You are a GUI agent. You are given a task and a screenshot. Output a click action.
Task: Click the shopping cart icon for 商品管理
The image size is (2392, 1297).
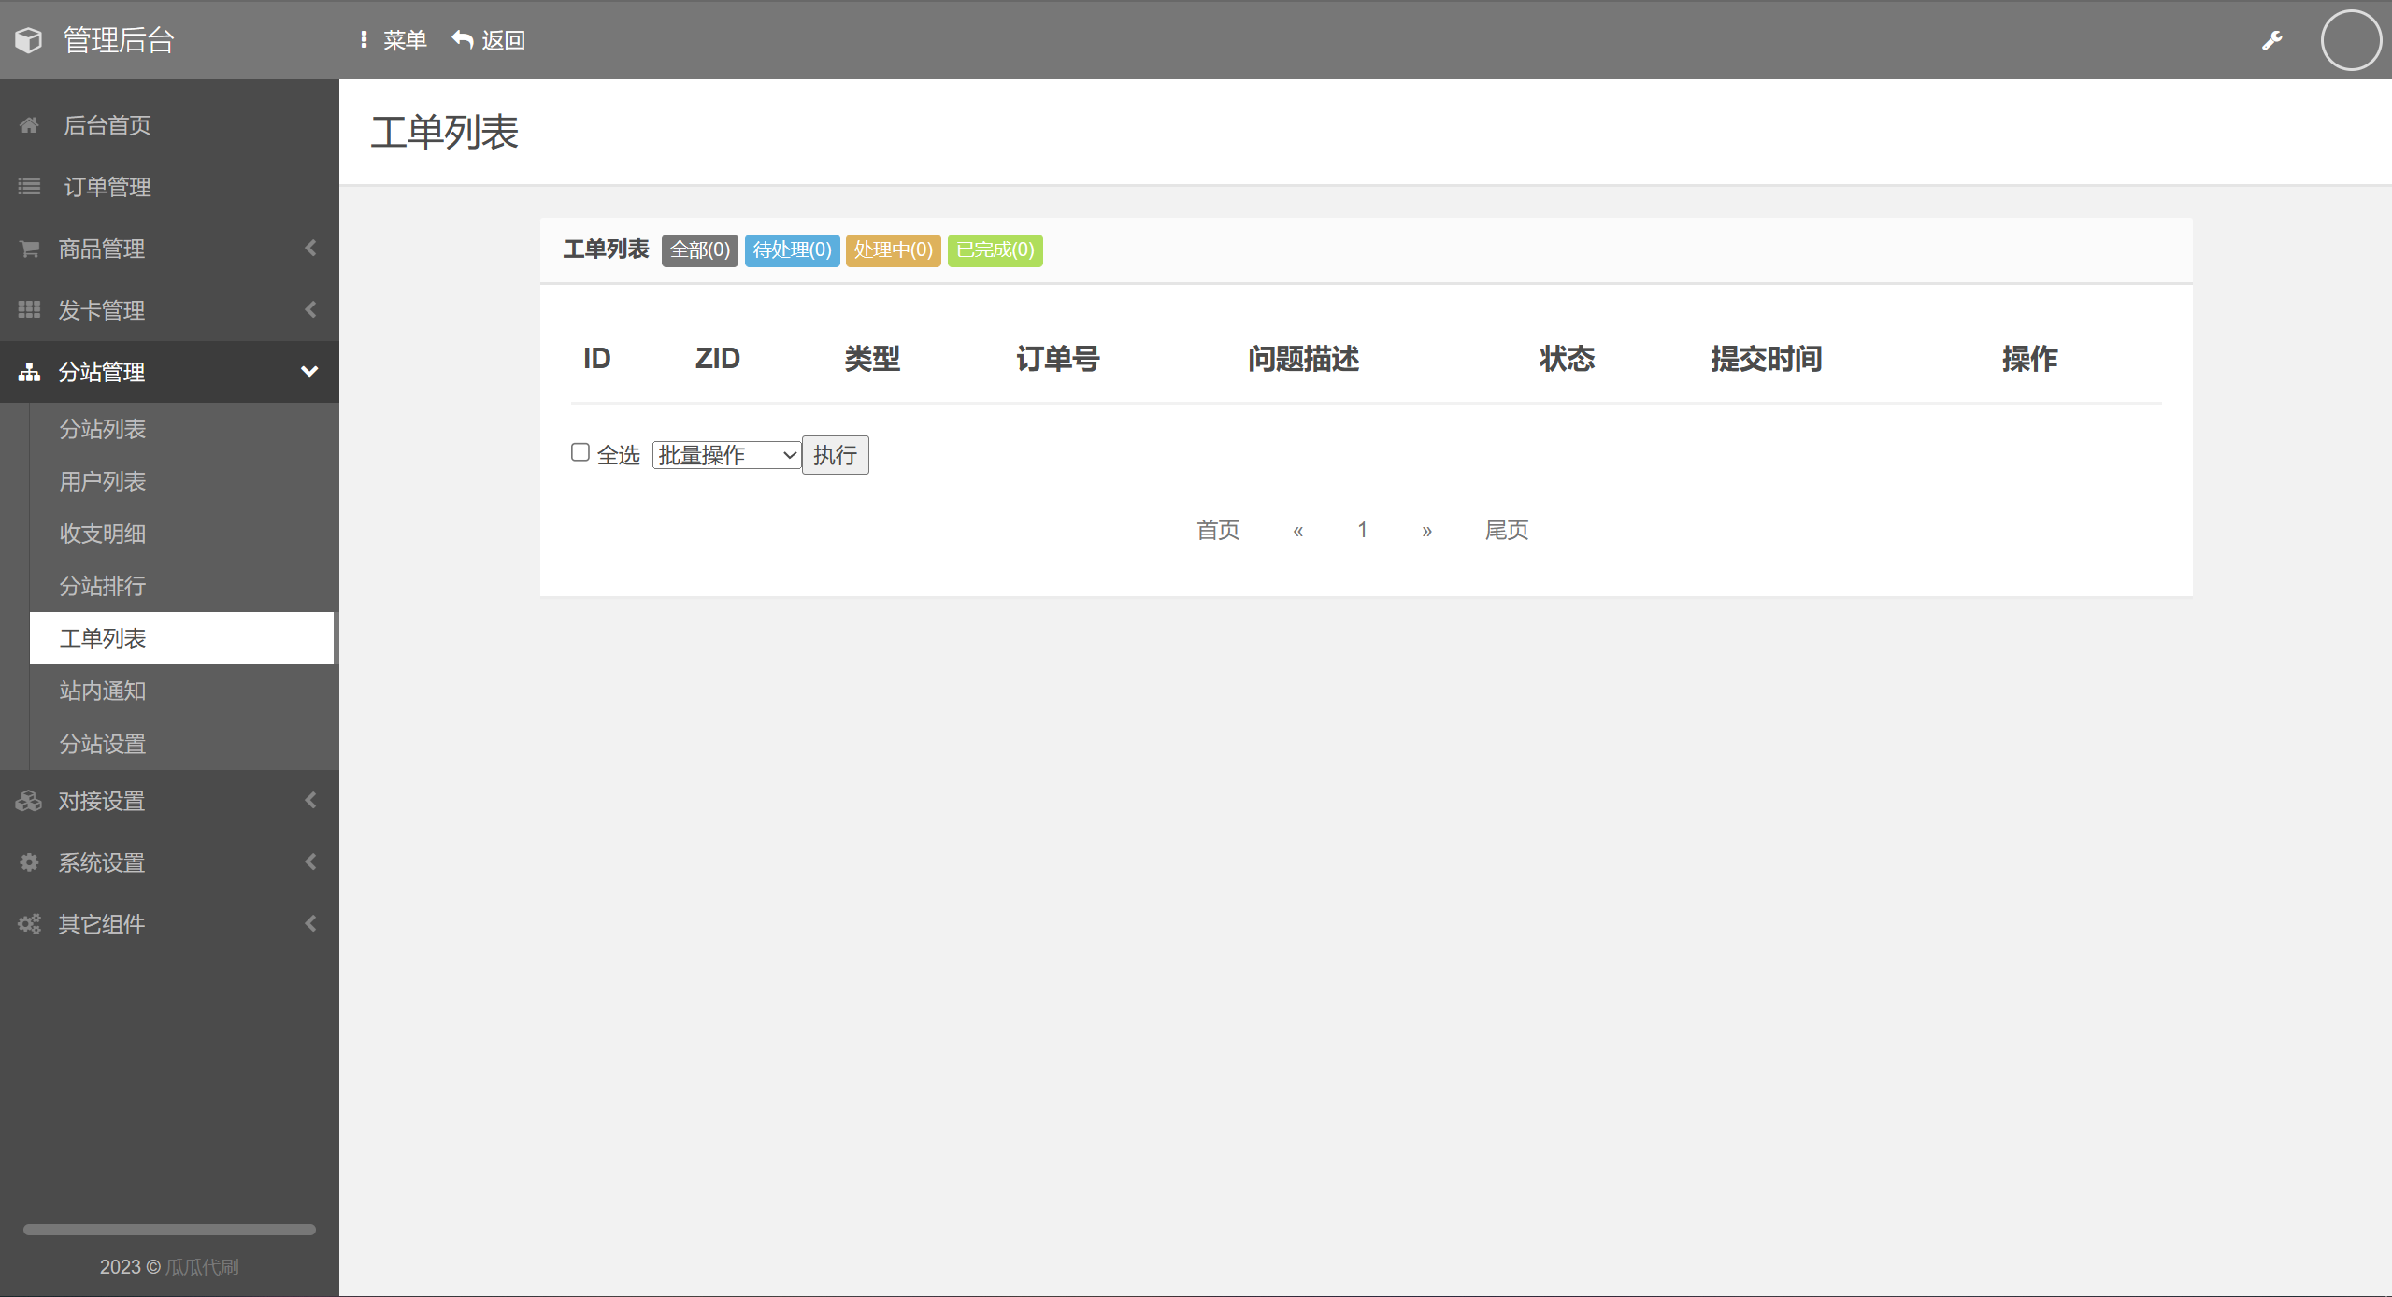tap(29, 249)
